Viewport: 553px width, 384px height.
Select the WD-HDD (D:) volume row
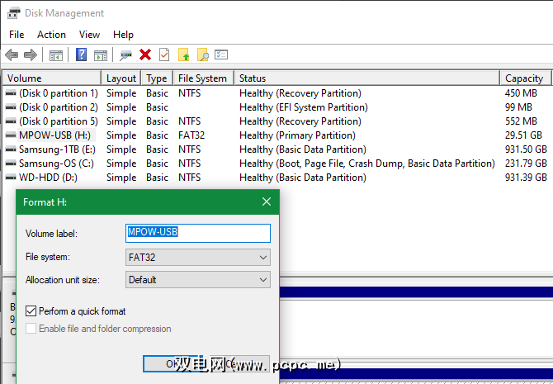50,178
